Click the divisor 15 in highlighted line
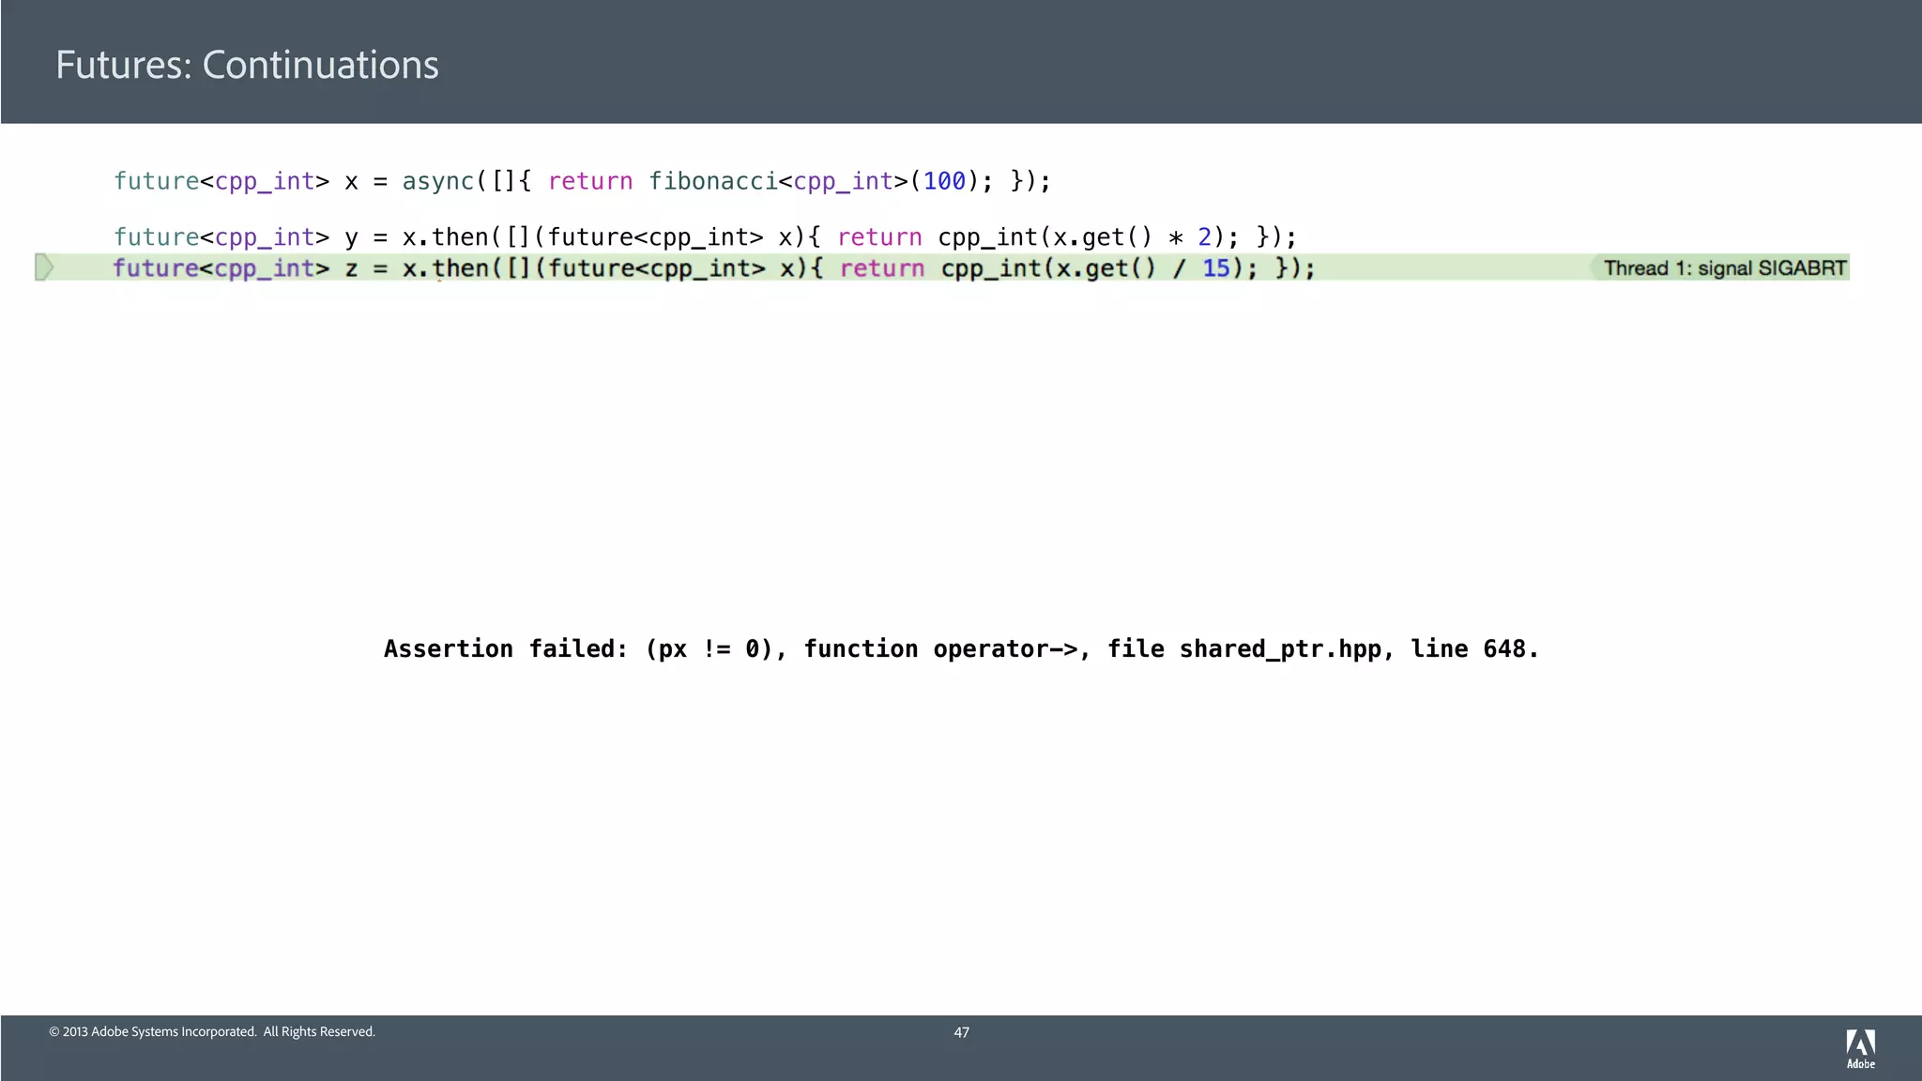 pyautogui.click(x=1215, y=268)
